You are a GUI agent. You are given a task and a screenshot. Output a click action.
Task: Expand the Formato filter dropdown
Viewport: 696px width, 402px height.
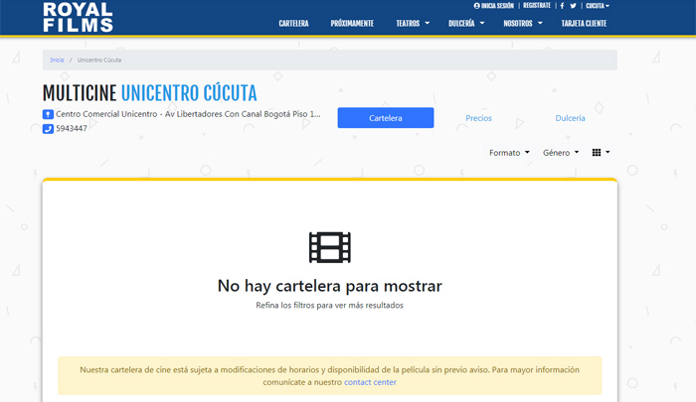point(509,153)
